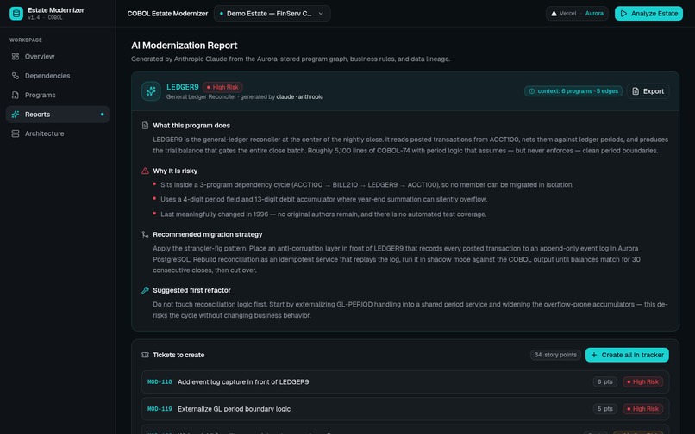This screenshot has height=434, width=695.
Task: Click the 'Why it is risky' heading
Action: [x=175, y=171]
